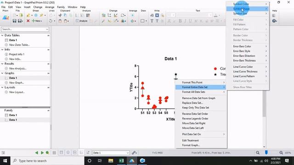Open the Help question mark icon

[x=274, y=21]
